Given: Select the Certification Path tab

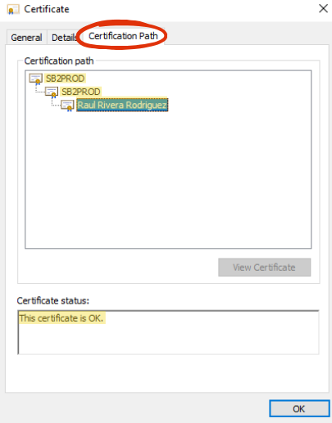Looking at the screenshot, I should tap(123, 36).
